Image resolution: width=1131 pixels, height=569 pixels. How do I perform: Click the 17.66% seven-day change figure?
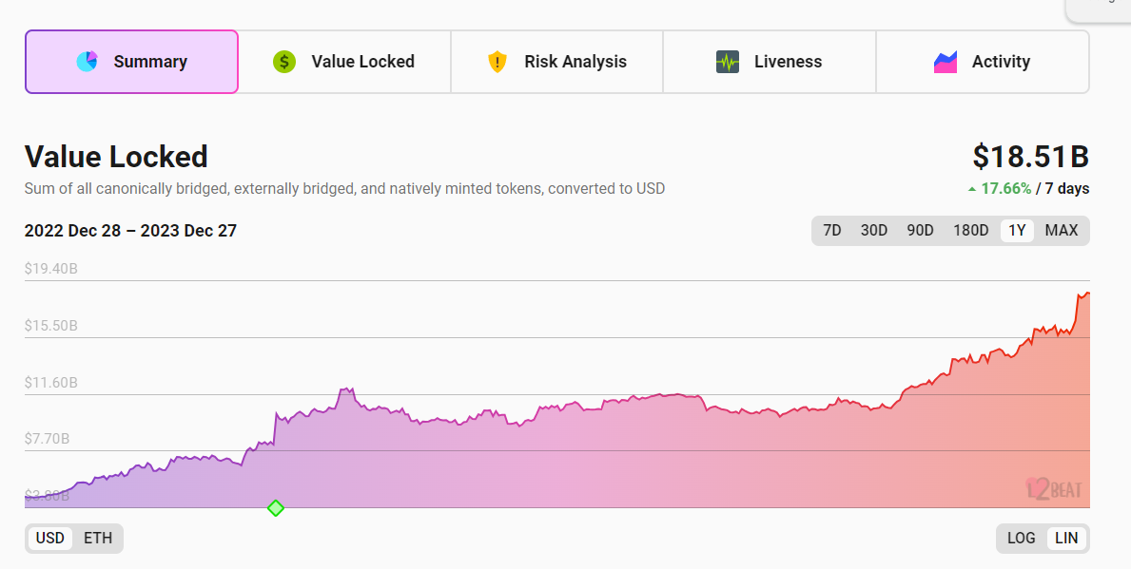(x=1005, y=188)
